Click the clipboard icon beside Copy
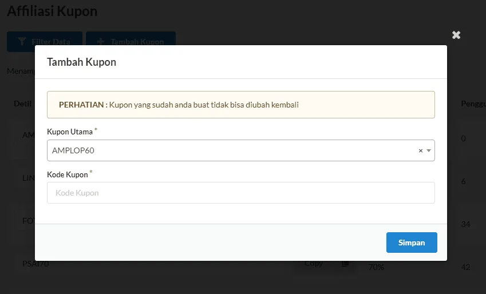Screen dimensions: 486x294 [x=345, y=264]
